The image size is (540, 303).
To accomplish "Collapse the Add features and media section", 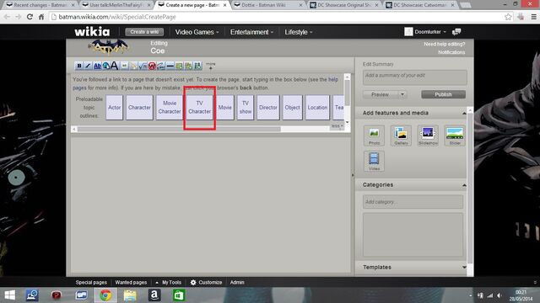I will pos(464,113).
